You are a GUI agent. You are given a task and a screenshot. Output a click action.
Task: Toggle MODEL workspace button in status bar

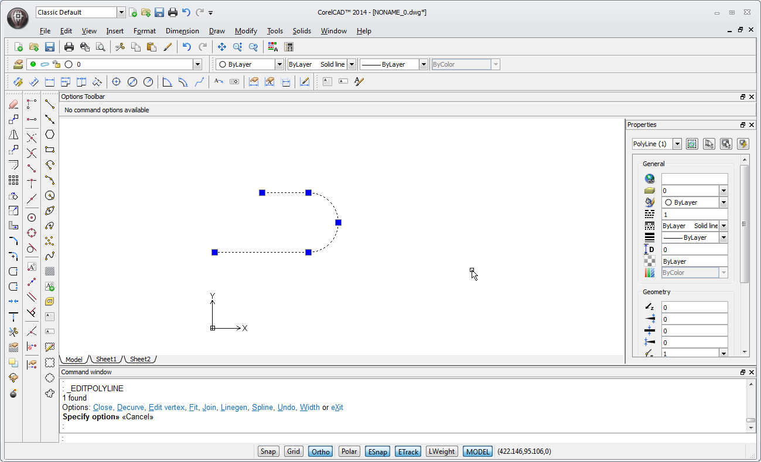coord(478,451)
